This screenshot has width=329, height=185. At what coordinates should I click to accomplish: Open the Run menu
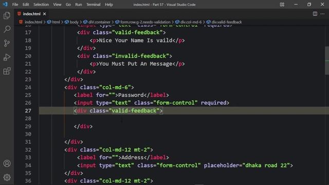pos(79,5)
